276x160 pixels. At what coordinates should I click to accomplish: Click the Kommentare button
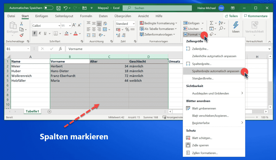click(x=256, y=16)
